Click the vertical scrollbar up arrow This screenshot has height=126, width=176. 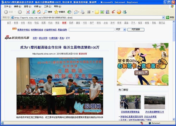click(x=174, y=22)
